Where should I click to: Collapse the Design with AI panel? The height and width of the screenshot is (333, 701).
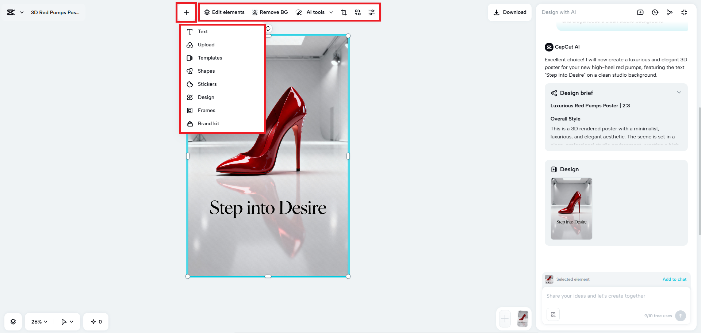coord(684,12)
